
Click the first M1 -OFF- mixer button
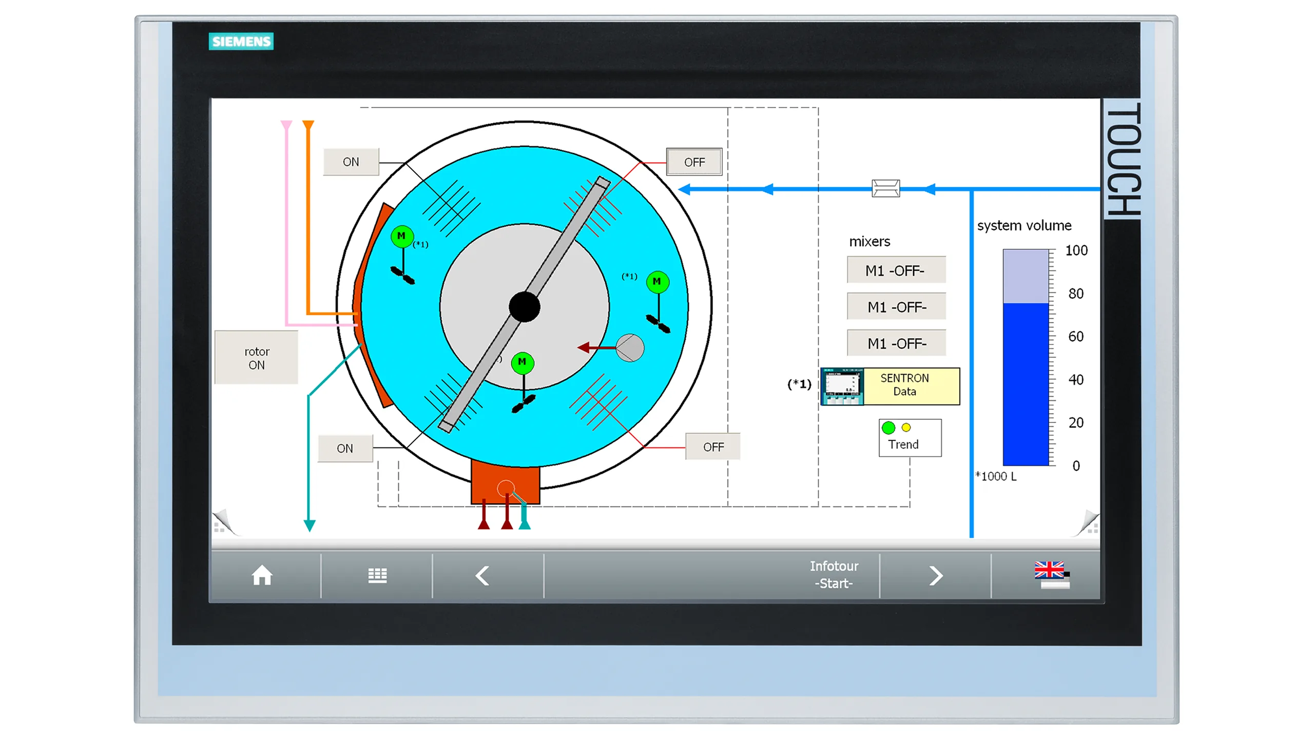[896, 269]
